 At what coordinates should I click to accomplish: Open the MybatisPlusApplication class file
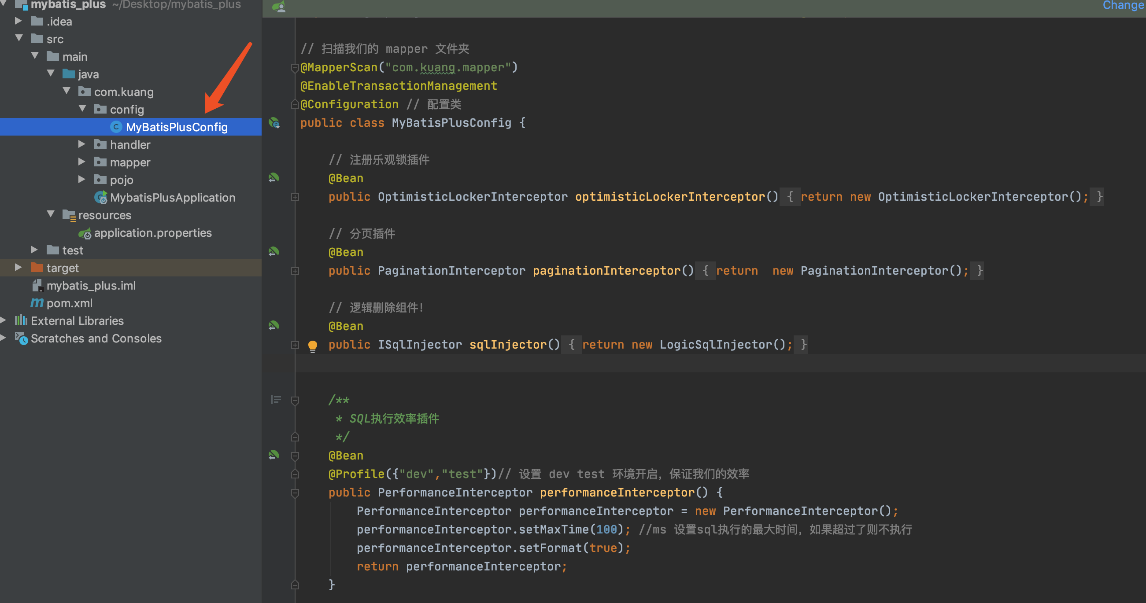click(x=172, y=198)
